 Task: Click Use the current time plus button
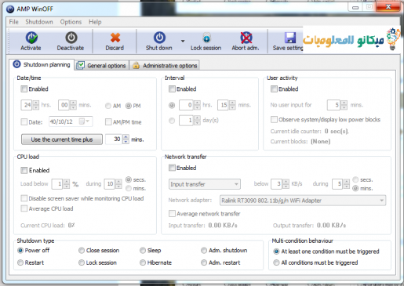(62, 139)
